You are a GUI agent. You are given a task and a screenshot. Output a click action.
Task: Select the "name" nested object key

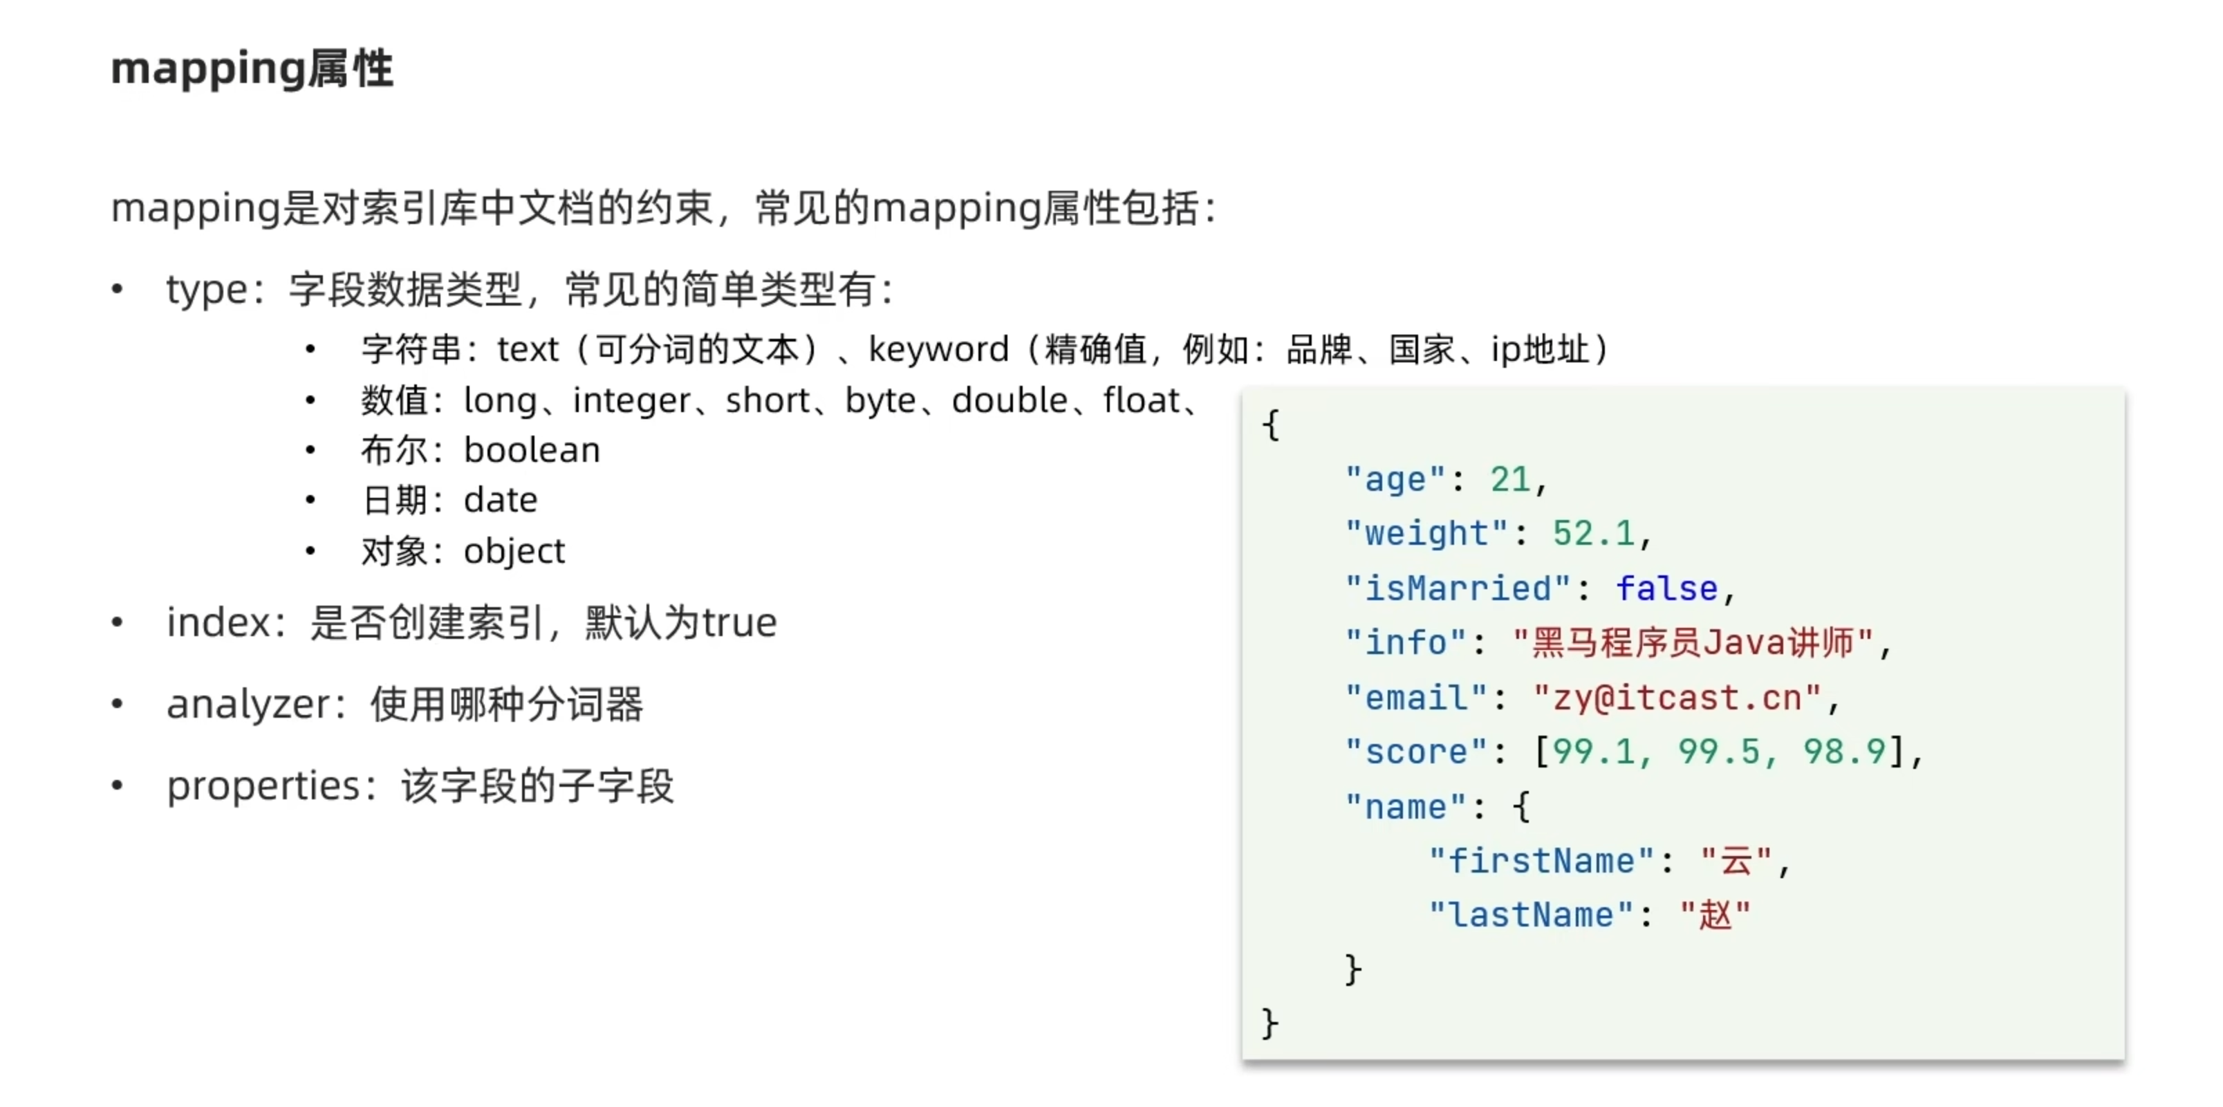click(x=1406, y=806)
